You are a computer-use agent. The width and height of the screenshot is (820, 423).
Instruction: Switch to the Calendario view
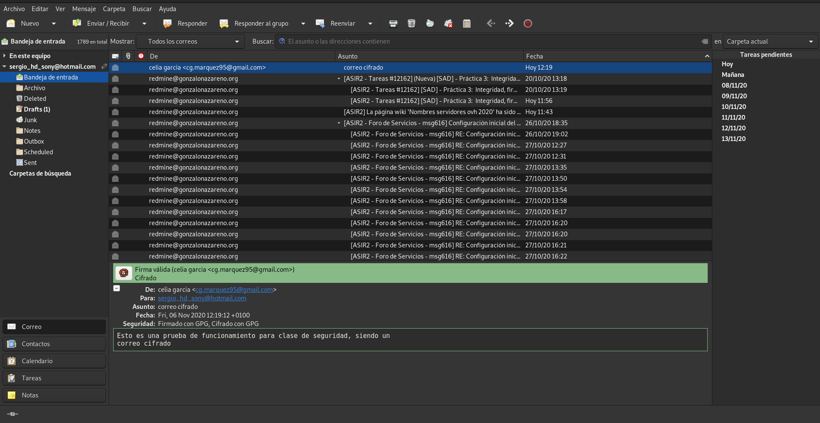coord(54,361)
